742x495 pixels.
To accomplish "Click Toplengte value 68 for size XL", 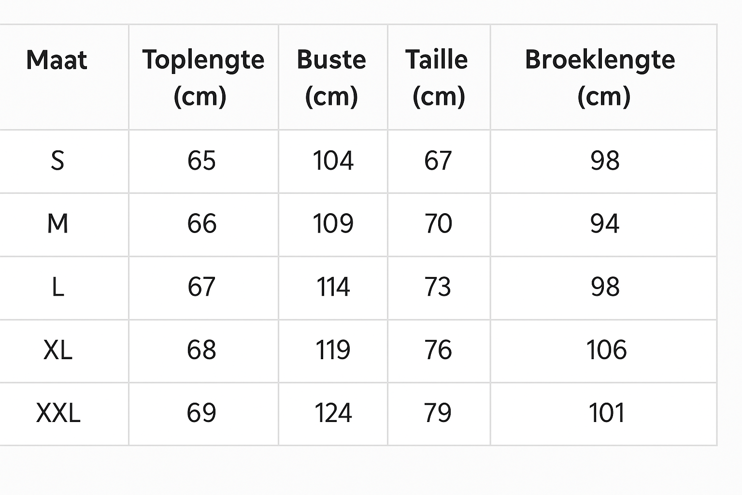I will tap(201, 350).
